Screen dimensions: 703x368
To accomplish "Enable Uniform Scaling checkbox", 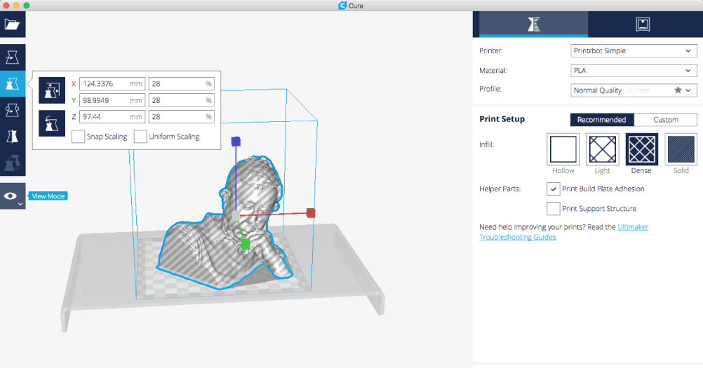I will pyautogui.click(x=140, y=137).
